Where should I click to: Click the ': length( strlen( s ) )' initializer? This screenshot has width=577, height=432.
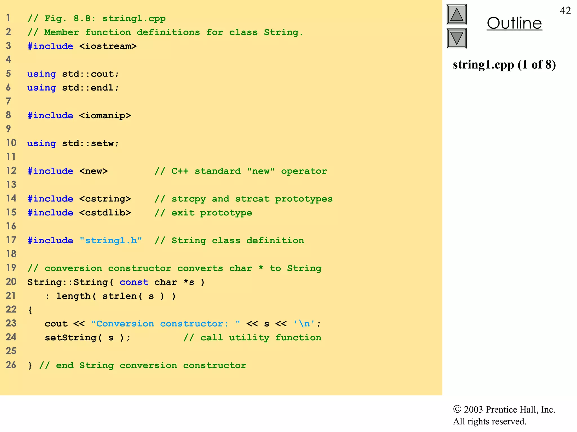110,296
